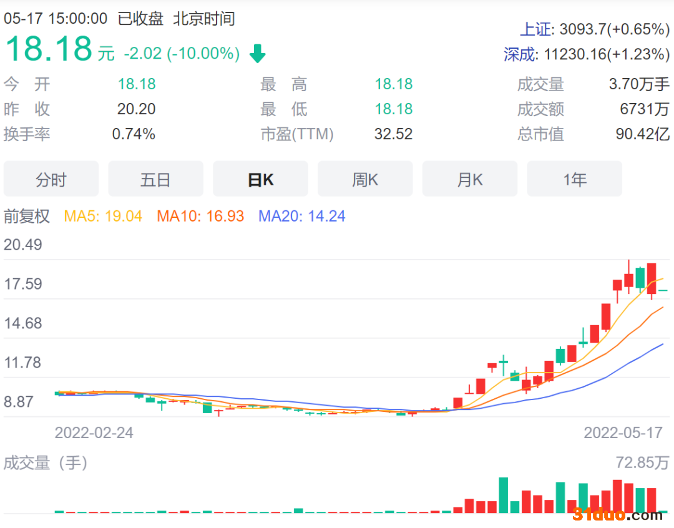Screen dimensions: 674x528
Task: Toggle the MA10: 16.93 line label
Action: coord(200,217)
